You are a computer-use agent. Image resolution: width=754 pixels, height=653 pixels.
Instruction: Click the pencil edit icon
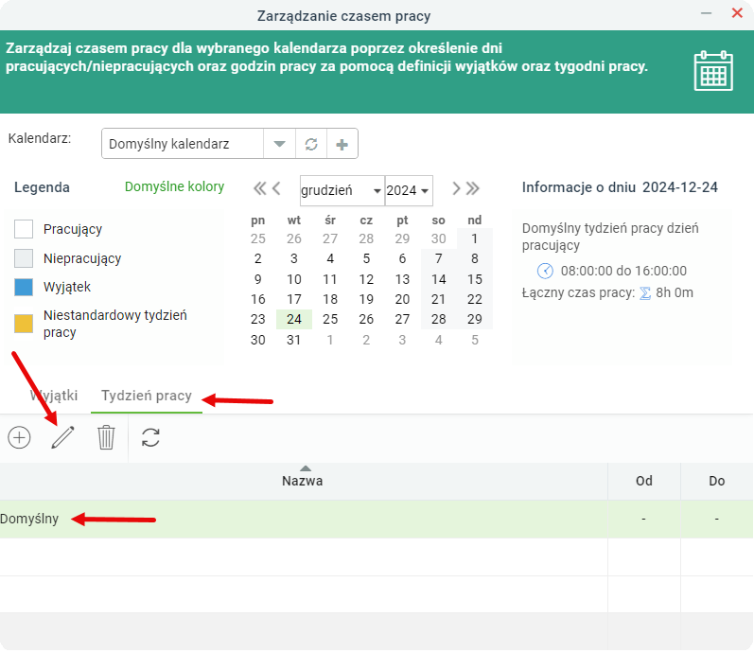click(62, 437)
